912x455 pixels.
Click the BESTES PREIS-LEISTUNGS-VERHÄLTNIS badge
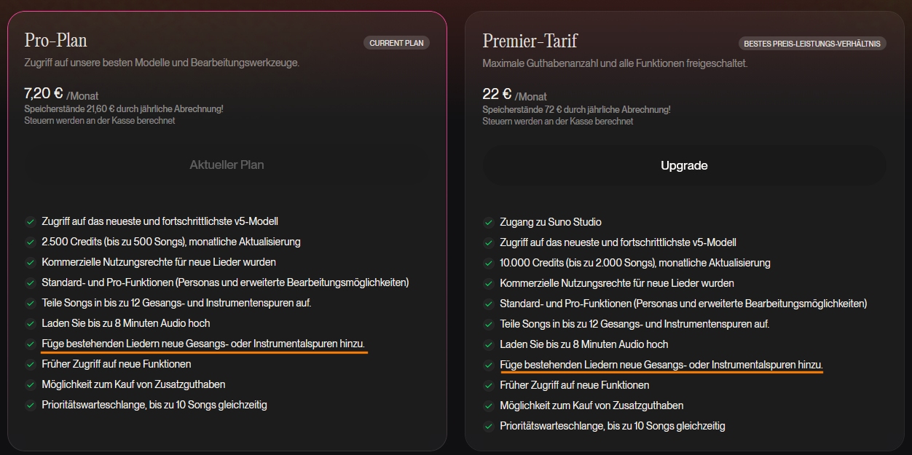(811, 44)
